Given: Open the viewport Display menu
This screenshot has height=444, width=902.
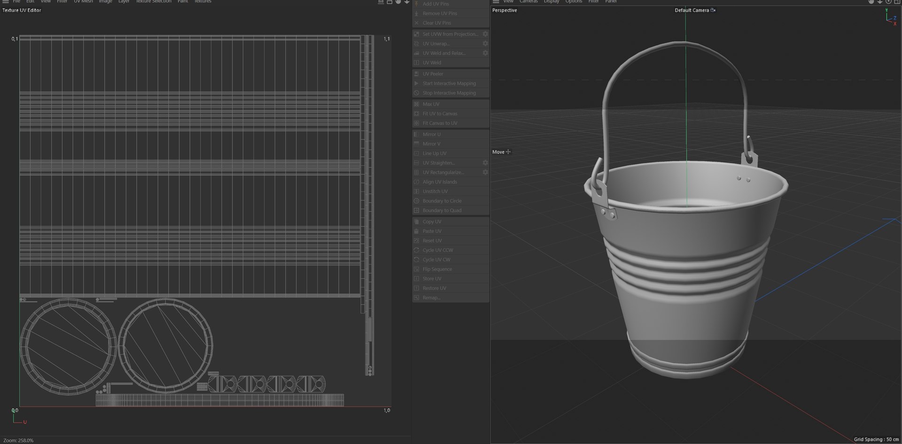Looking at the screenshot, I should point(552,1).
